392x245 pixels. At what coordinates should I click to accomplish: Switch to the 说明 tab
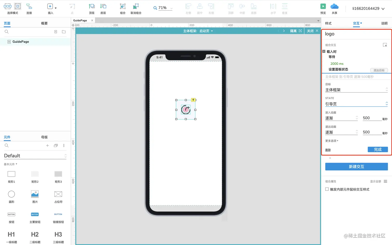click(384, 23)
